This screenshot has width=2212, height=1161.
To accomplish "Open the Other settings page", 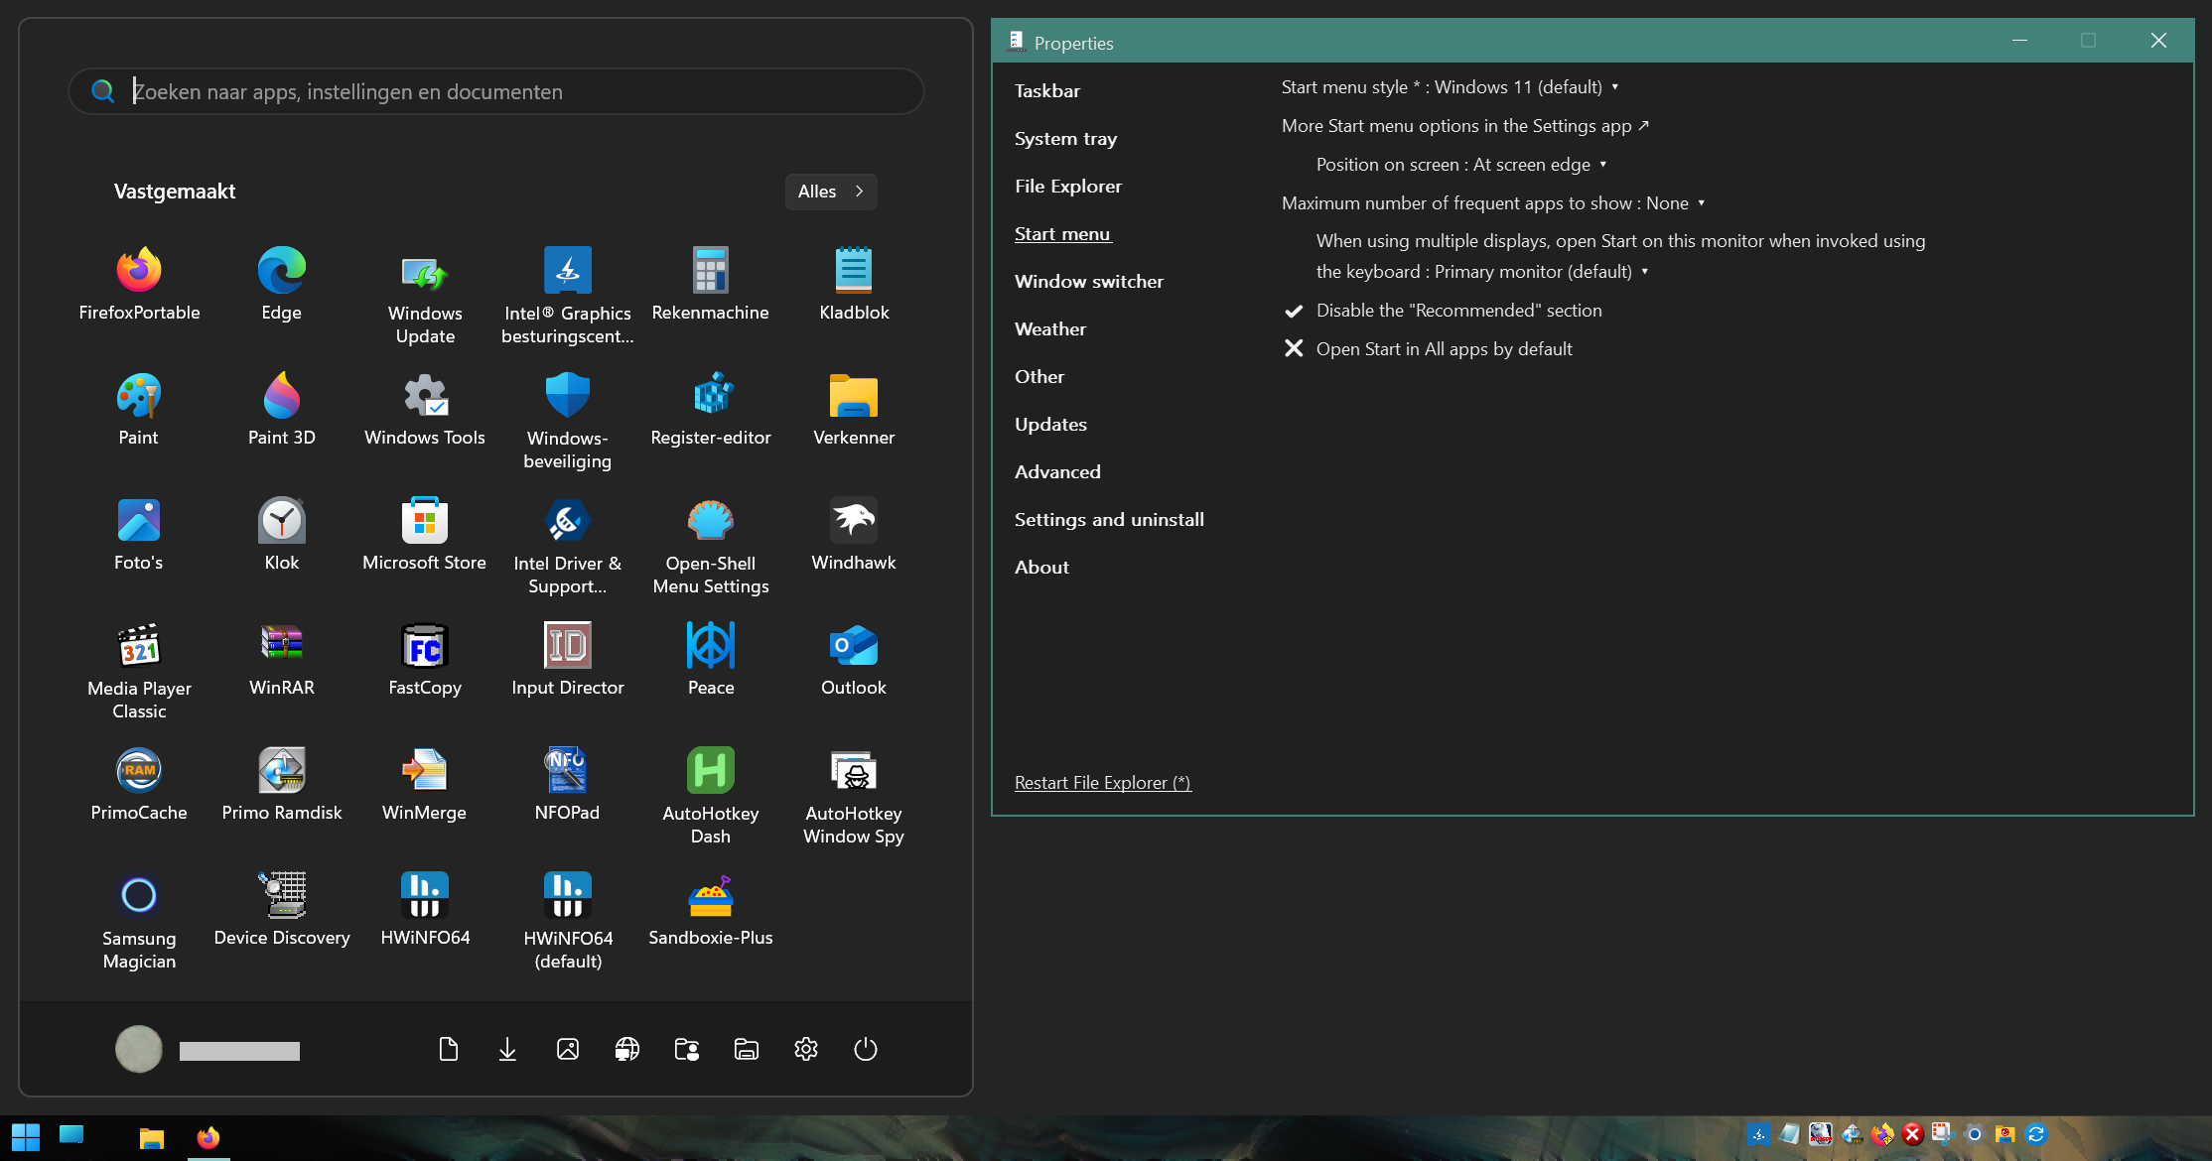I will (x=1039, y=376).
